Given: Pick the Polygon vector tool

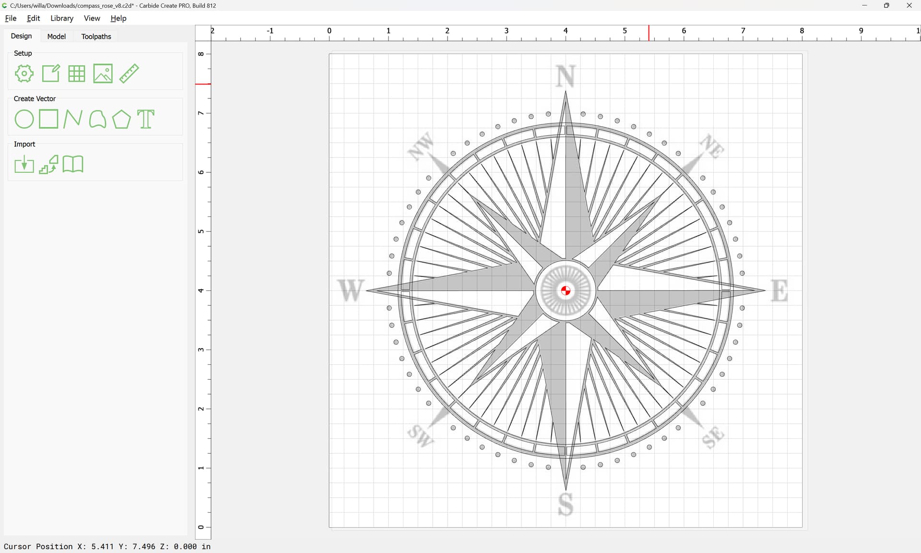Looking at the screenshot, I should [121, 119].
